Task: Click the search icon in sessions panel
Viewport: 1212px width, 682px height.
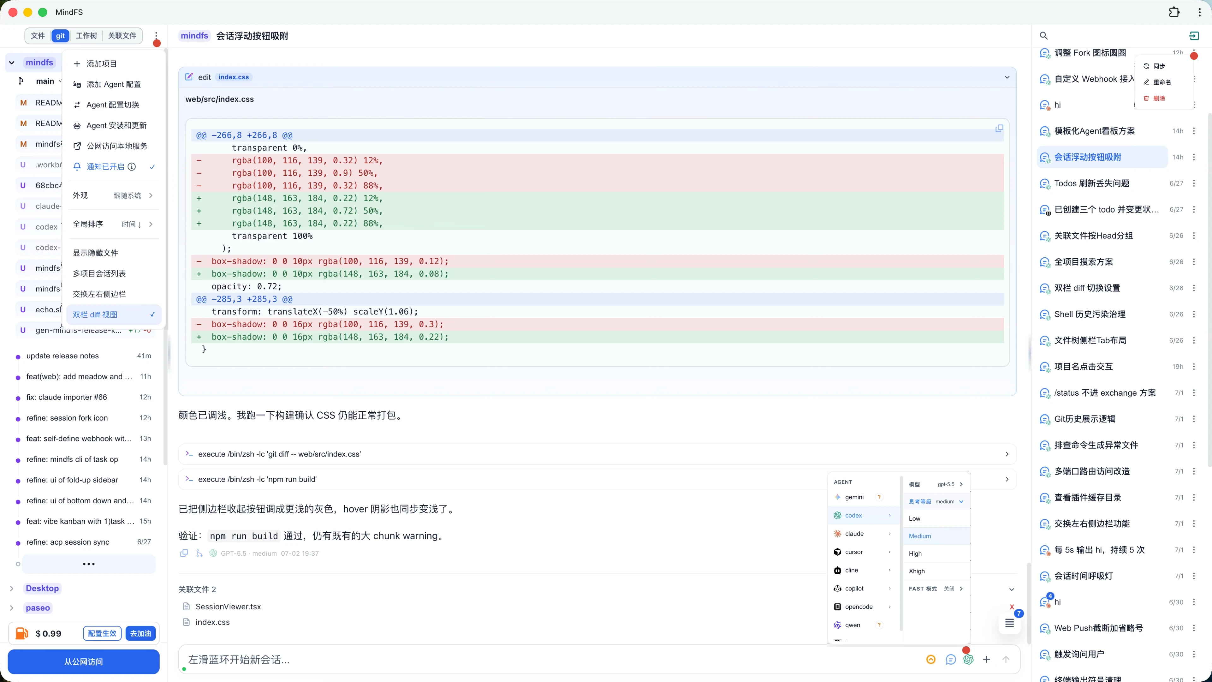Action: pos(1043,36)
